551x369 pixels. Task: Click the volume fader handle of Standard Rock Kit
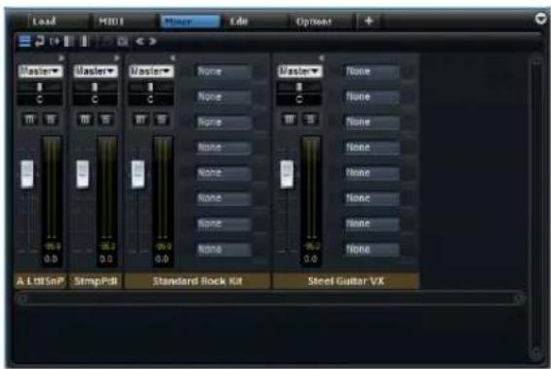click(x=138, y=174)
